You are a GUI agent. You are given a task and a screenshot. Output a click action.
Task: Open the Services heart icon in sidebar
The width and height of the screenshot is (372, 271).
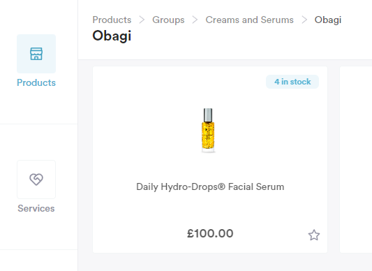pyautogui.click(x=36, y=180)
